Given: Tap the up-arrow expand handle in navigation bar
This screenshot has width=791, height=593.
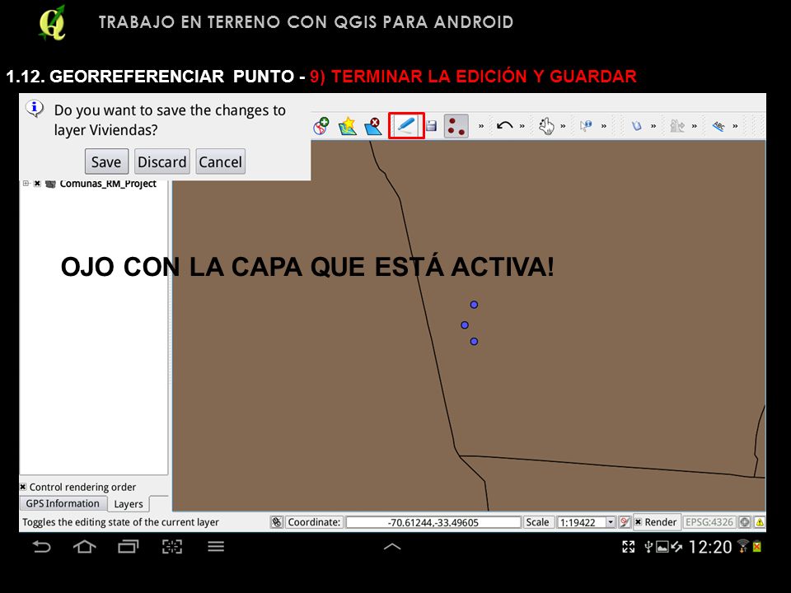Looking at the screenshot, I should [392, 547].
